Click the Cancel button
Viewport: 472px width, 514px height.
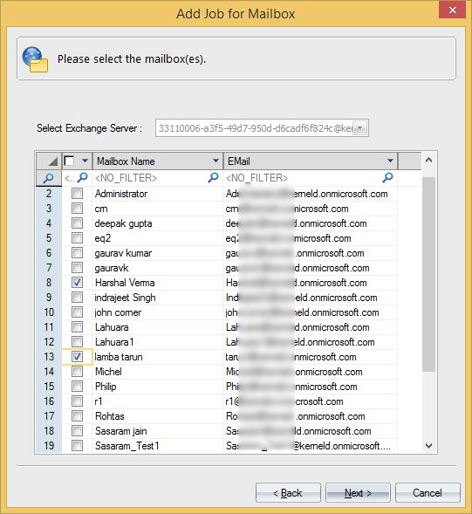pos(428,493)
